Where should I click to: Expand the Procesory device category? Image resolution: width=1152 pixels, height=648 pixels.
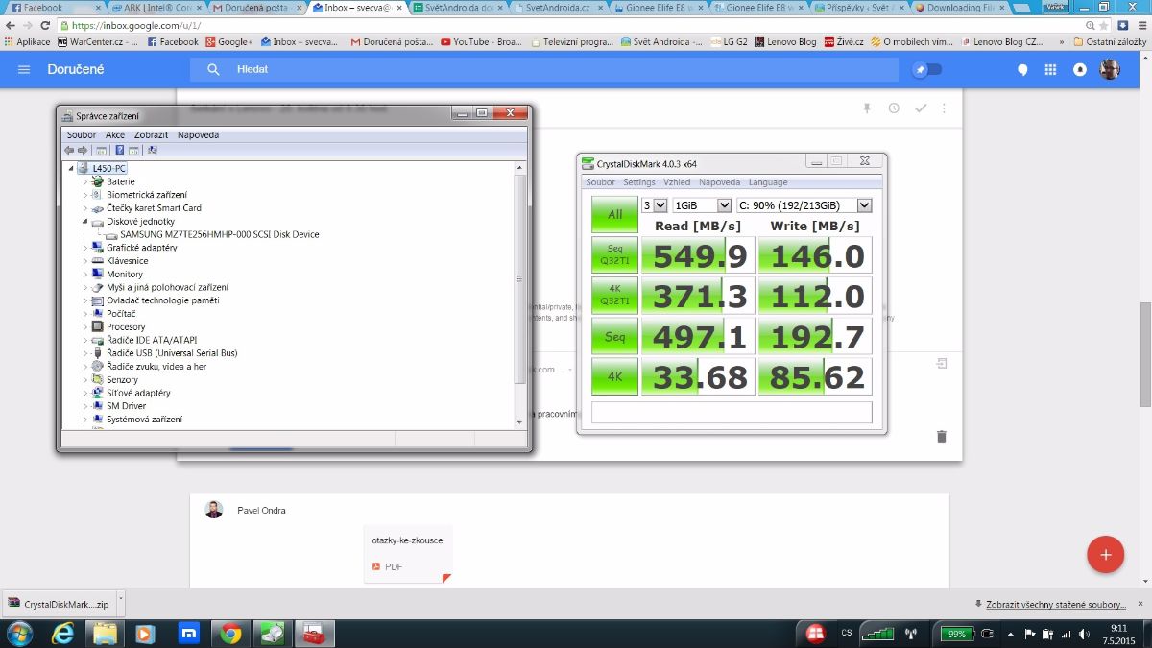click(x=85, y=327)
